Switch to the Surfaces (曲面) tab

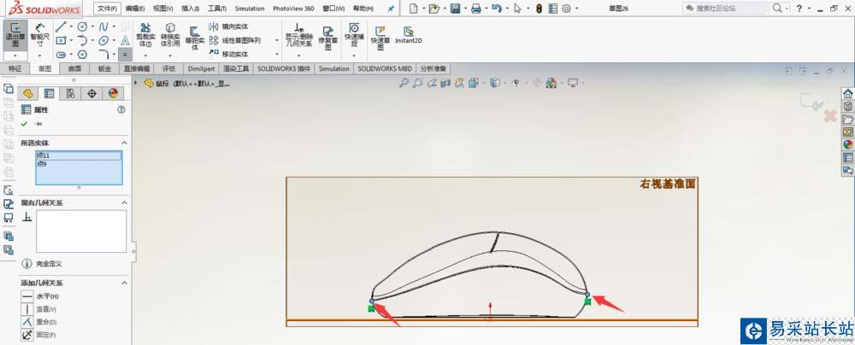pyautogui.click(x=74, y=68)
